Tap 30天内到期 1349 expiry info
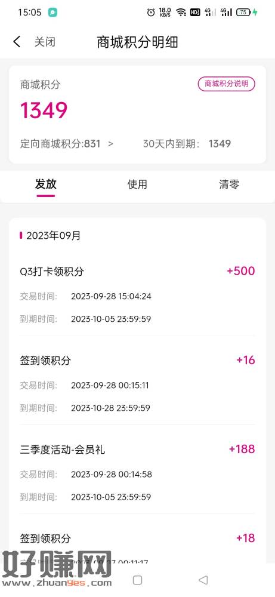The width and height of the screenshot is (275, 597). pyautogui.click(x=187, y=143)
